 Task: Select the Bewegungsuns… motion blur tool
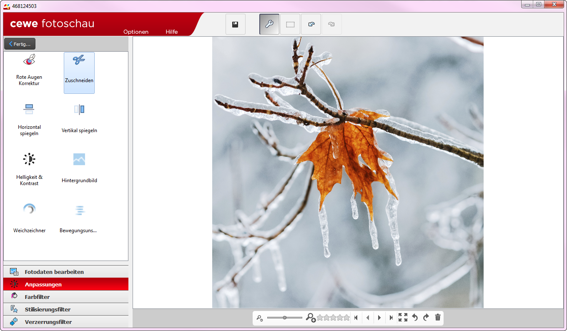[x=78, y=219]
